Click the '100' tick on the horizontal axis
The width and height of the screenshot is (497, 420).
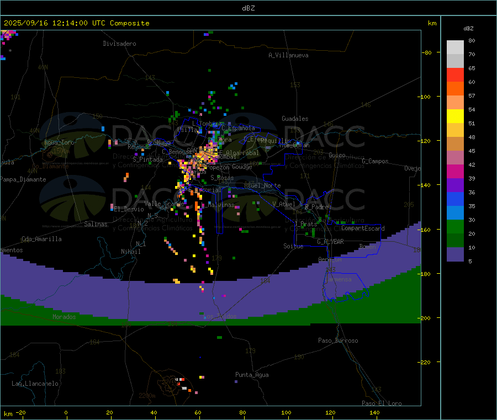point(286,412)
